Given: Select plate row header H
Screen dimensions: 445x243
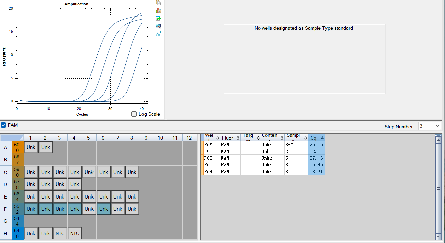Looking at the screenshot, I should [x=6, y=233].
